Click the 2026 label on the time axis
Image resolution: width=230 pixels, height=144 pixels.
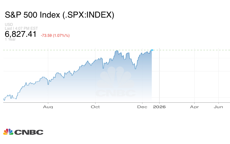(x=159, y=107)
